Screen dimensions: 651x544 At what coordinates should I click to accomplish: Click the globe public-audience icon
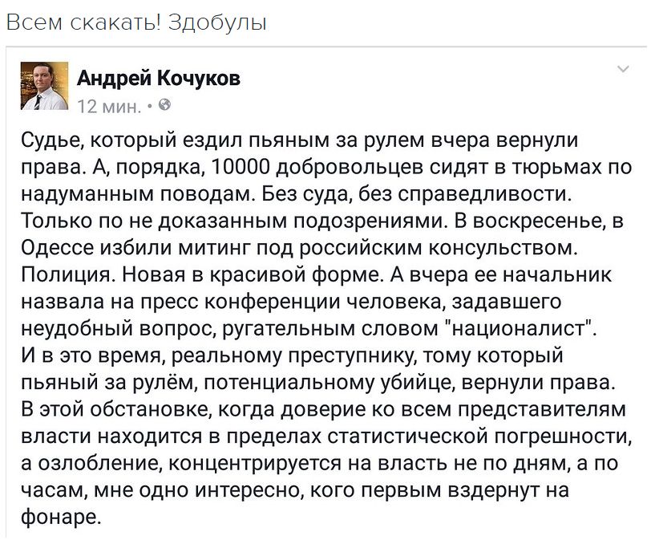click(165, 104)
